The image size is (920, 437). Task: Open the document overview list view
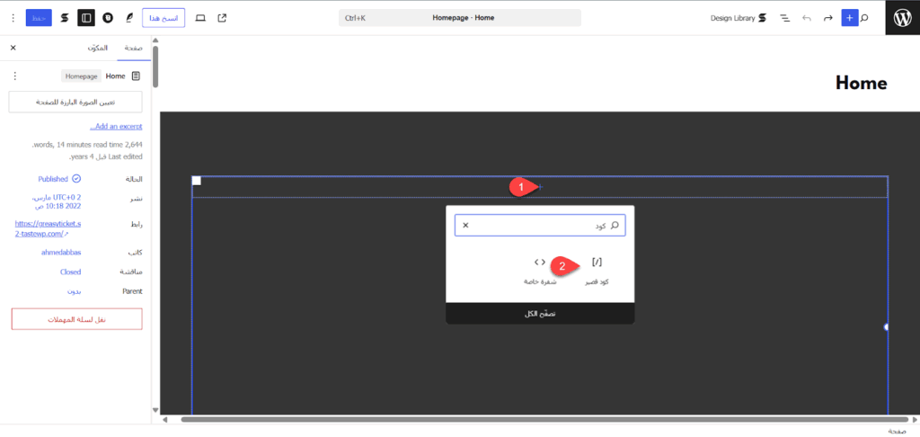click(x=784, y=18)
